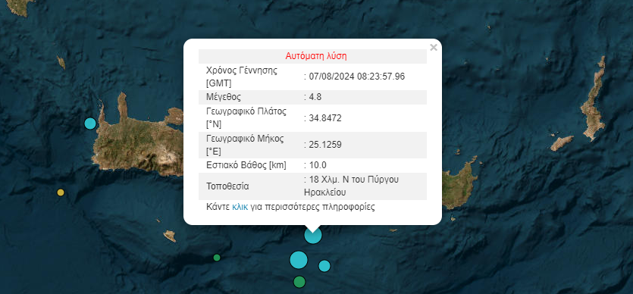Click the longitude value 25.1259
The width and height of the screenshot is (633, 294).
323,145
